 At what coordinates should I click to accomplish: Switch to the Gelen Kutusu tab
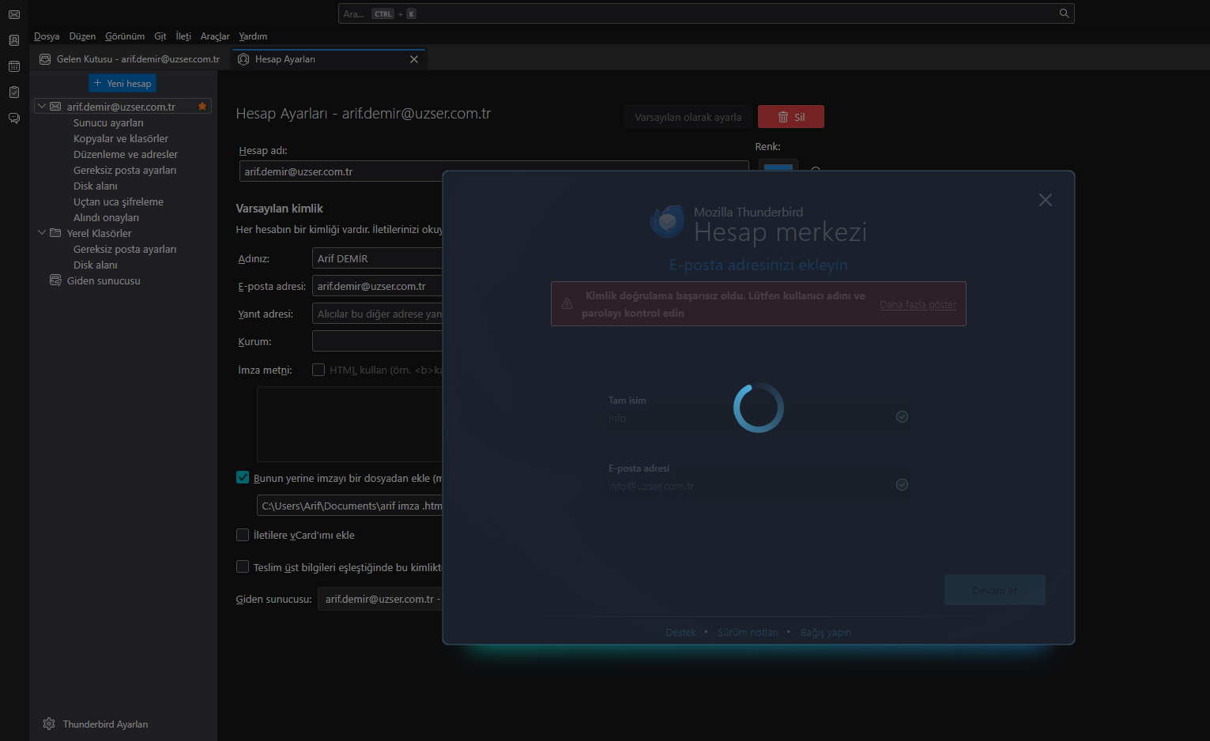point(130,59)
